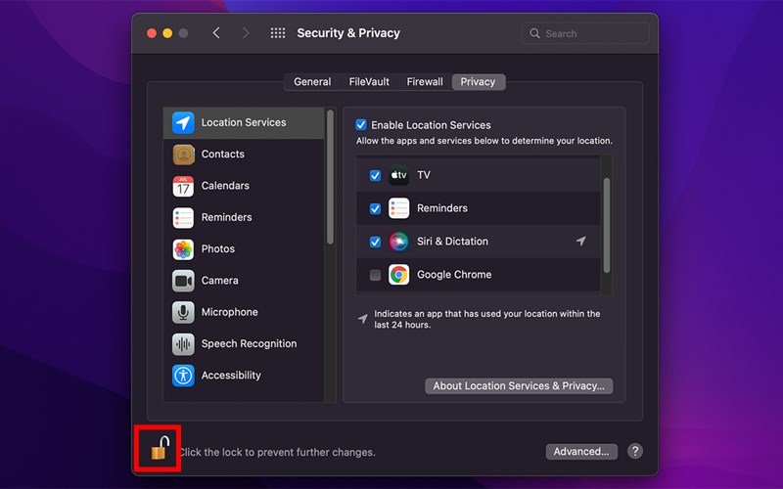Uncheck location access for Siri & Dictation
783x489 pixels.
(375, 242)
